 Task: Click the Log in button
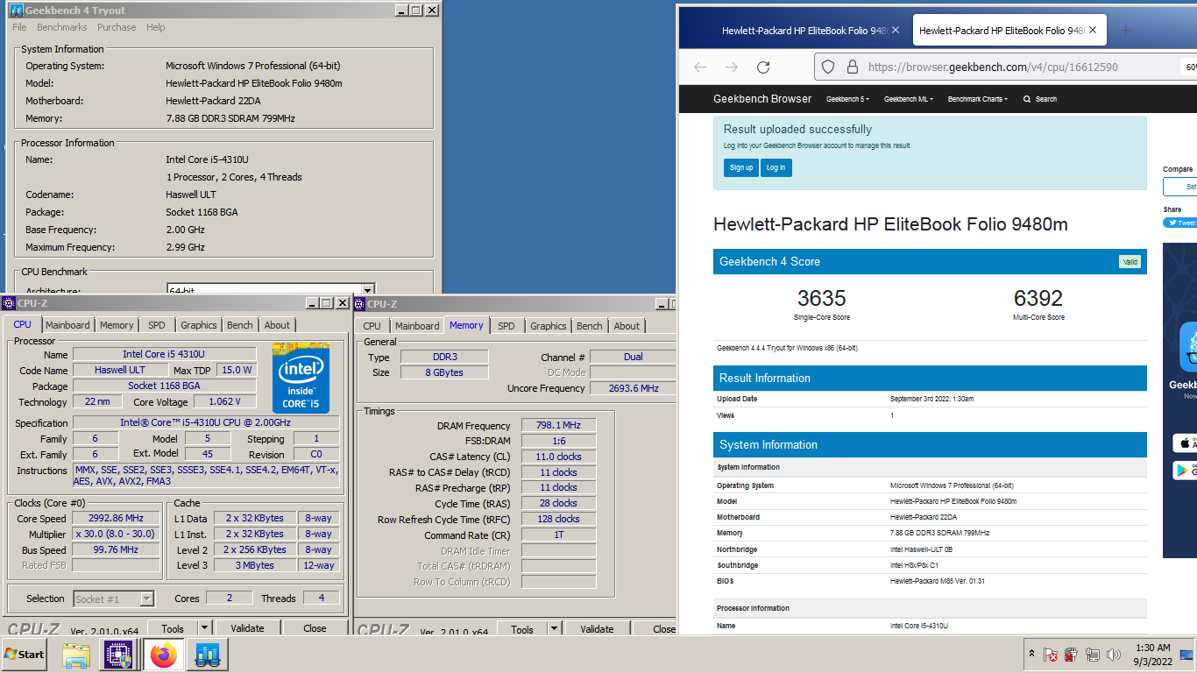(776, 167)
